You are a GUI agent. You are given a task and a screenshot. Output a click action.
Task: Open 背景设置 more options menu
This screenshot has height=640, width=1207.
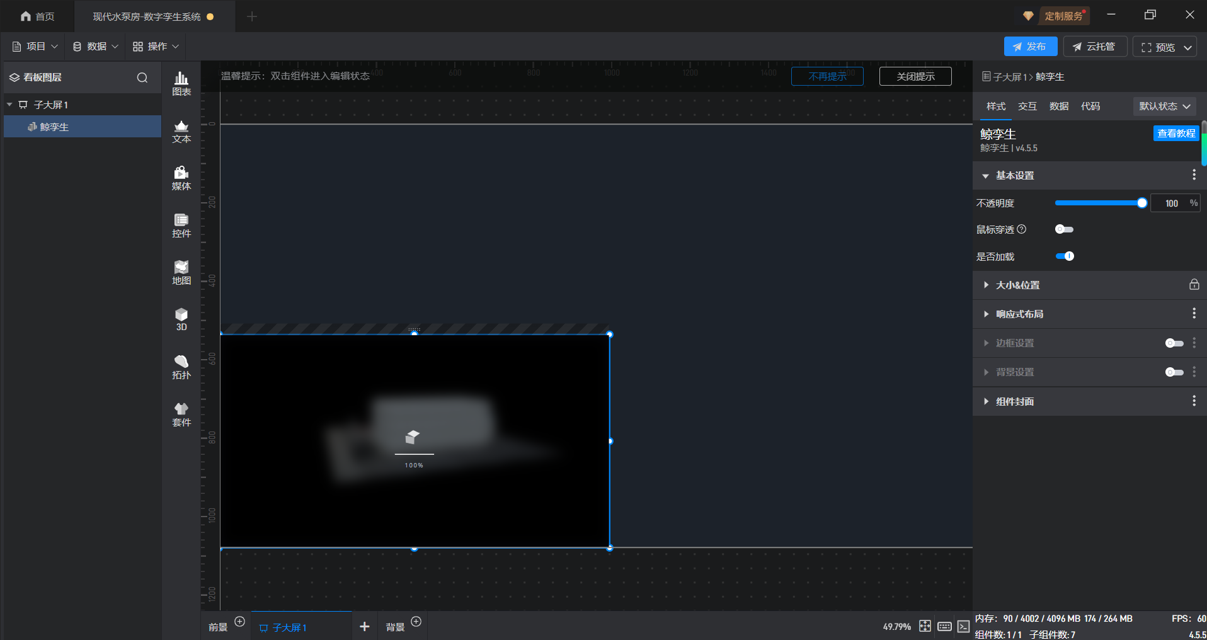pos(1194,372)
